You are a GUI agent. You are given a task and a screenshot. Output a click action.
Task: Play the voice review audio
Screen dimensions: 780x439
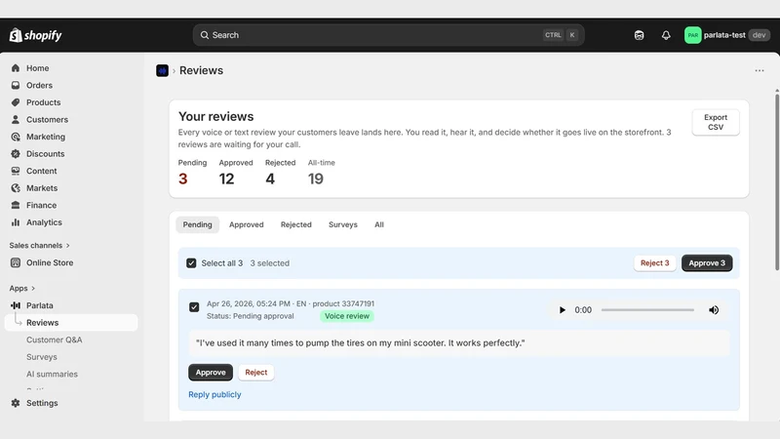tap(563, 310)
